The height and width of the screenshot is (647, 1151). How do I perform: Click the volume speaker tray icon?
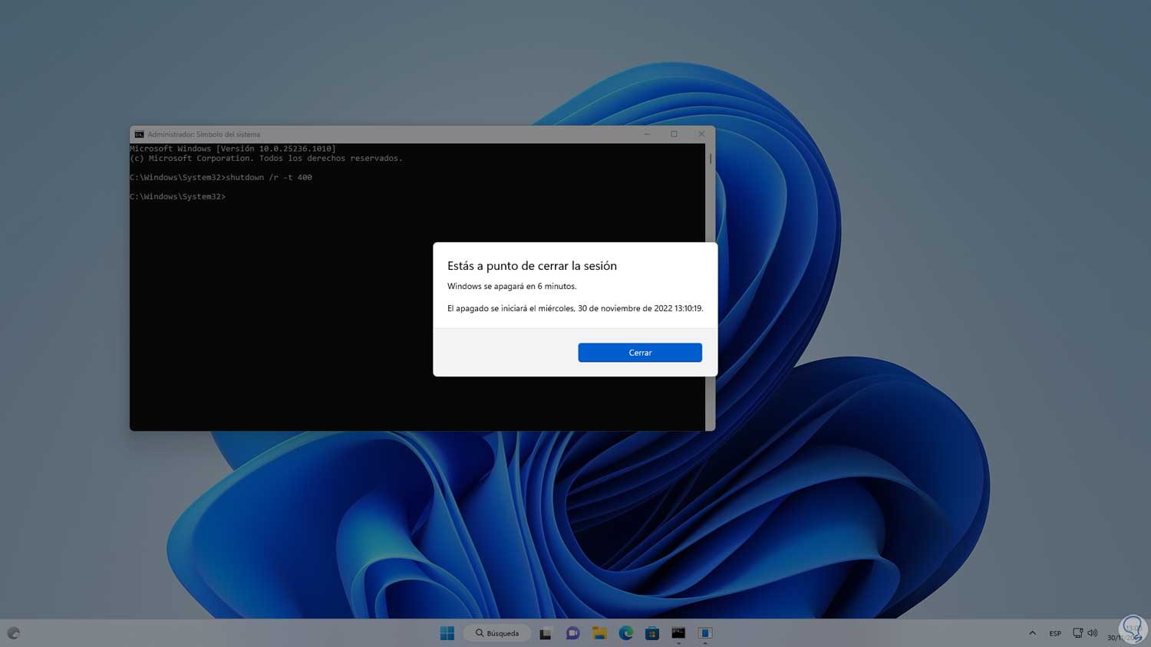(1093, 633)
